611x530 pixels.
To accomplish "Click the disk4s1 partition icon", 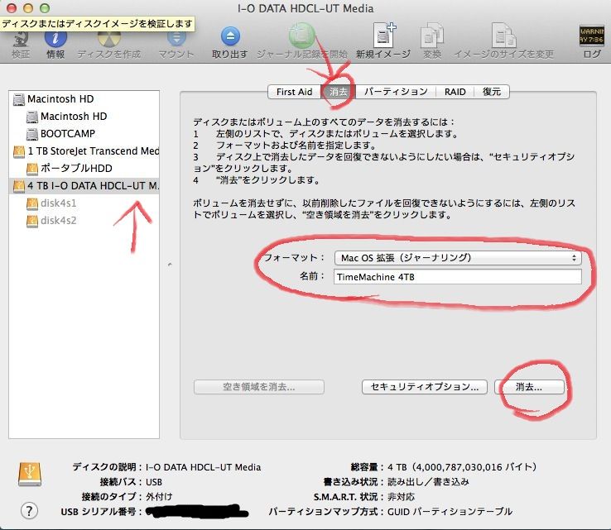I will pyautogui.click(x=32, y=203).
